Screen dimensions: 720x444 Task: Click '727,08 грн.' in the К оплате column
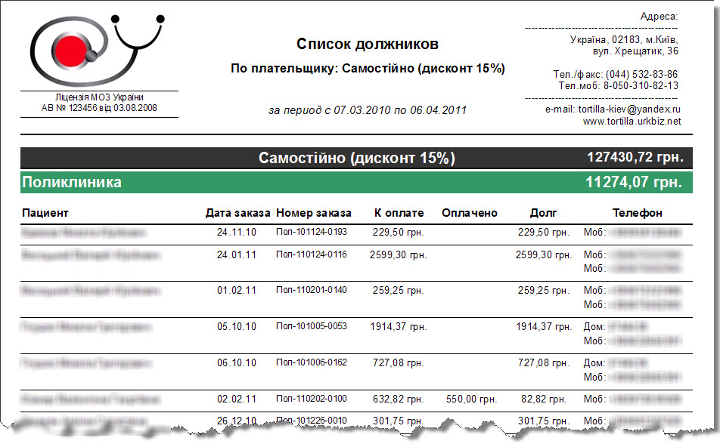tap(398, 362)
